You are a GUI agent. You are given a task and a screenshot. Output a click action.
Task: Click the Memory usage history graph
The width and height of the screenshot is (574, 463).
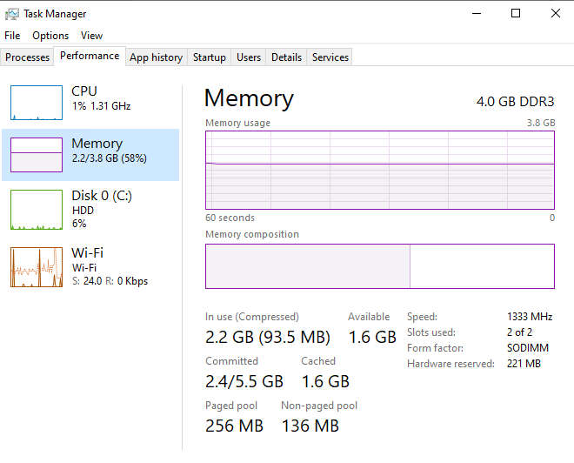(x=380, y=170)
